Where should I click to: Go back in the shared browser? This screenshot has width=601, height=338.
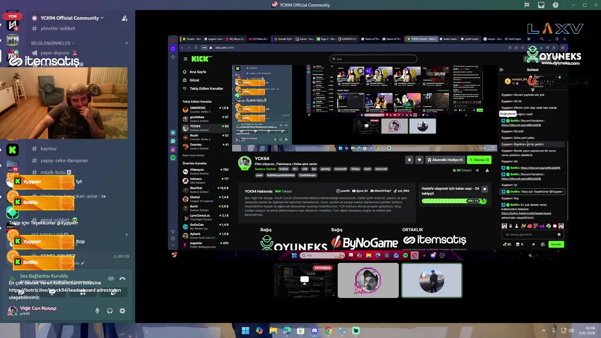(183, 47)
